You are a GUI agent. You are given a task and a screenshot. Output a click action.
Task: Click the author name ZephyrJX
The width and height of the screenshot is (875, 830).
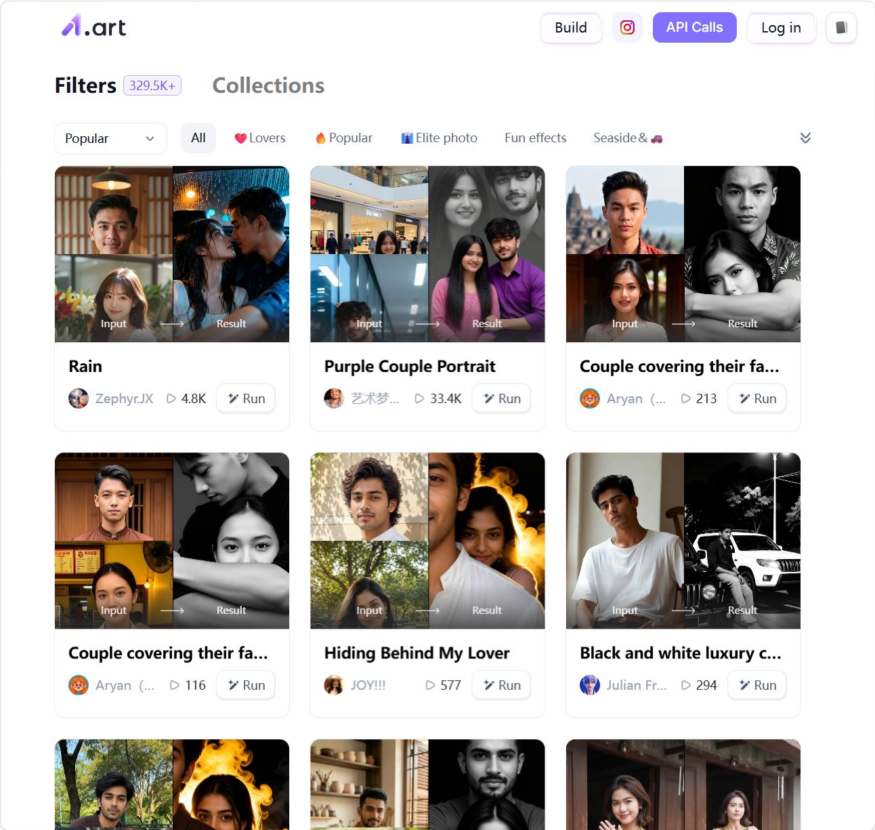tap(125, 398)
